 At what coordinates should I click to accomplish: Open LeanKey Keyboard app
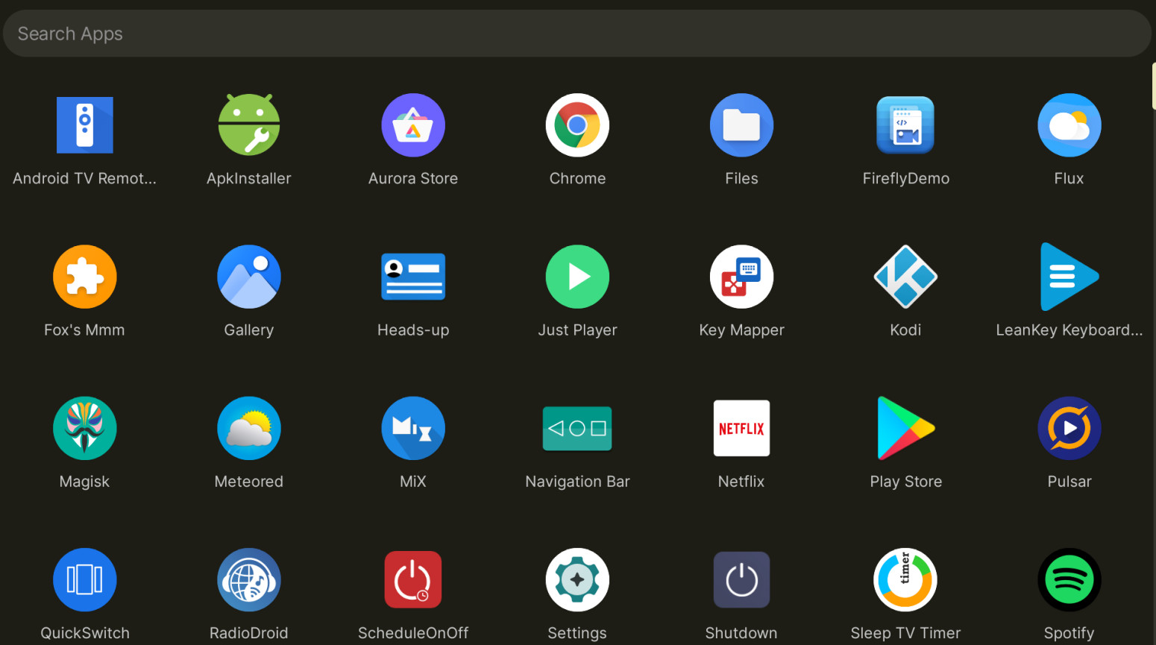(x=1069, y=277)
